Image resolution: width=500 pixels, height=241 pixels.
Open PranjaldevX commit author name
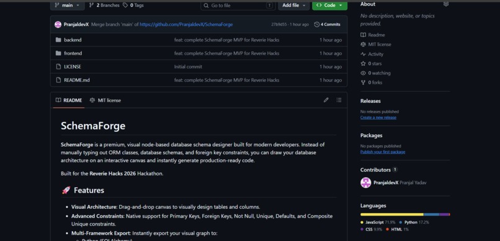pyautogui.click(x=76, y=25)
